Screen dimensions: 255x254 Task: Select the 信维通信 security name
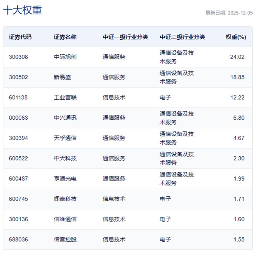tap(65, 219)
